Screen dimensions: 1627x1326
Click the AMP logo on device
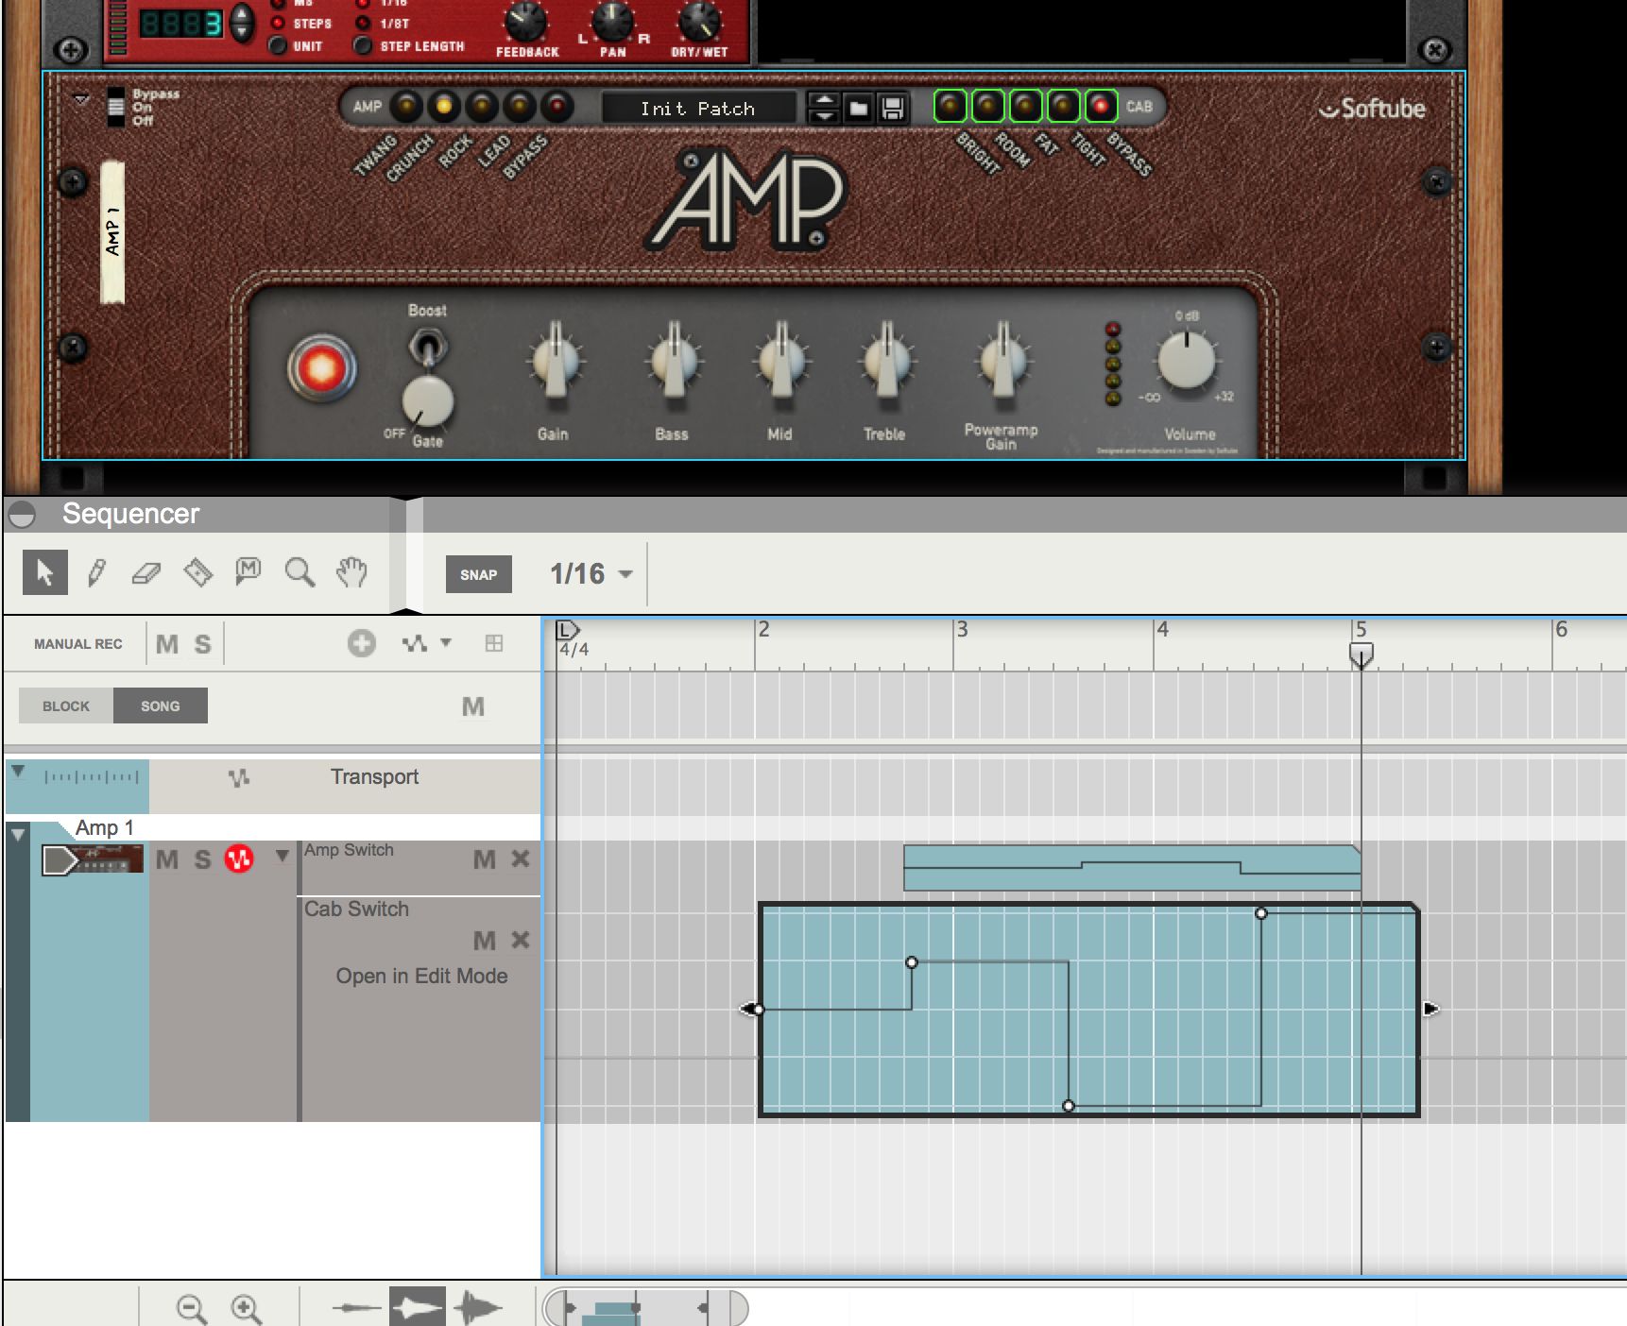click(746, 199)
